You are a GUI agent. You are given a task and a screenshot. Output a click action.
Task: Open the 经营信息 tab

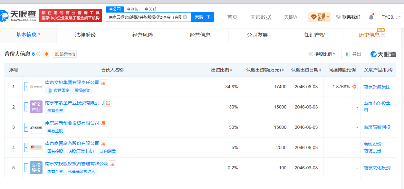tap(200, 35)
